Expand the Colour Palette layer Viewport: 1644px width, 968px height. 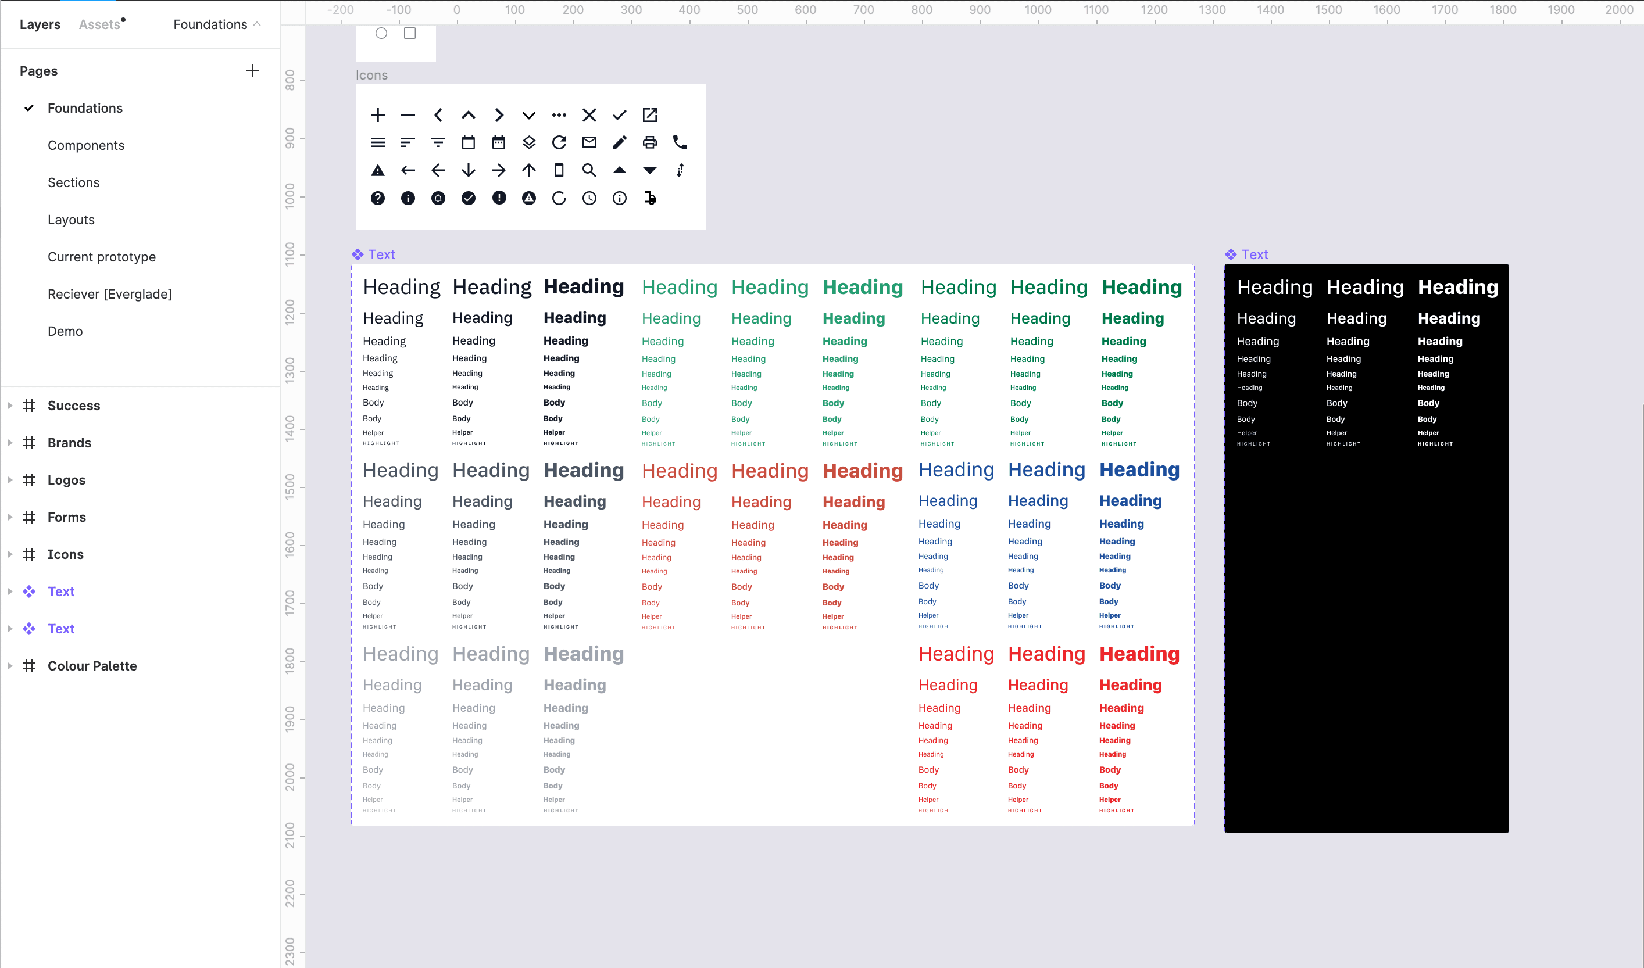click(10, 666)
